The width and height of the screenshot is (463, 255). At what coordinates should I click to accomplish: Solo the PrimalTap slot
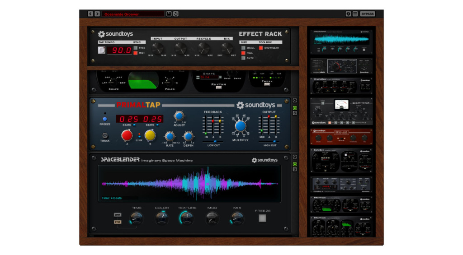[x=295, y=113]
